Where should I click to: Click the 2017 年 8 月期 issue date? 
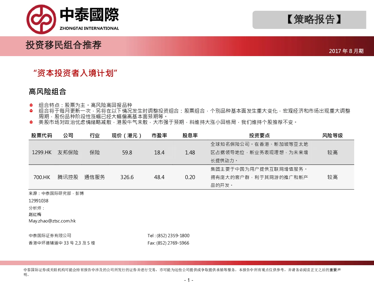[x=346, y=51]
